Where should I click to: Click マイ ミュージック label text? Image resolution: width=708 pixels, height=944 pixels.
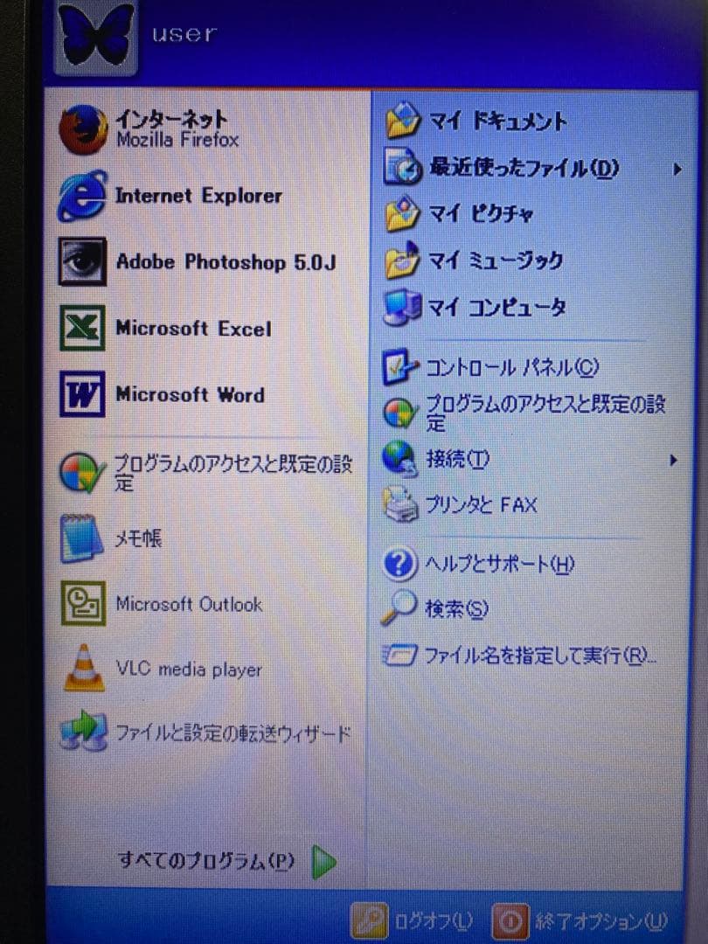coord(496,260)
